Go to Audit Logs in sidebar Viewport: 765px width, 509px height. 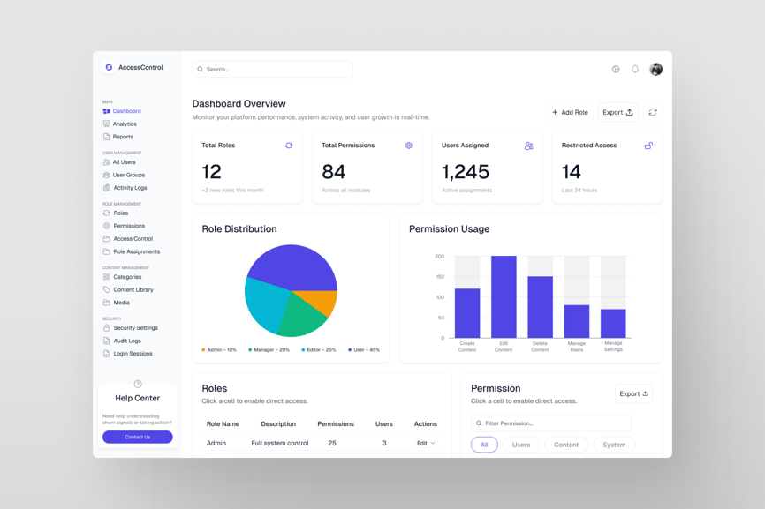pos(126,341)
